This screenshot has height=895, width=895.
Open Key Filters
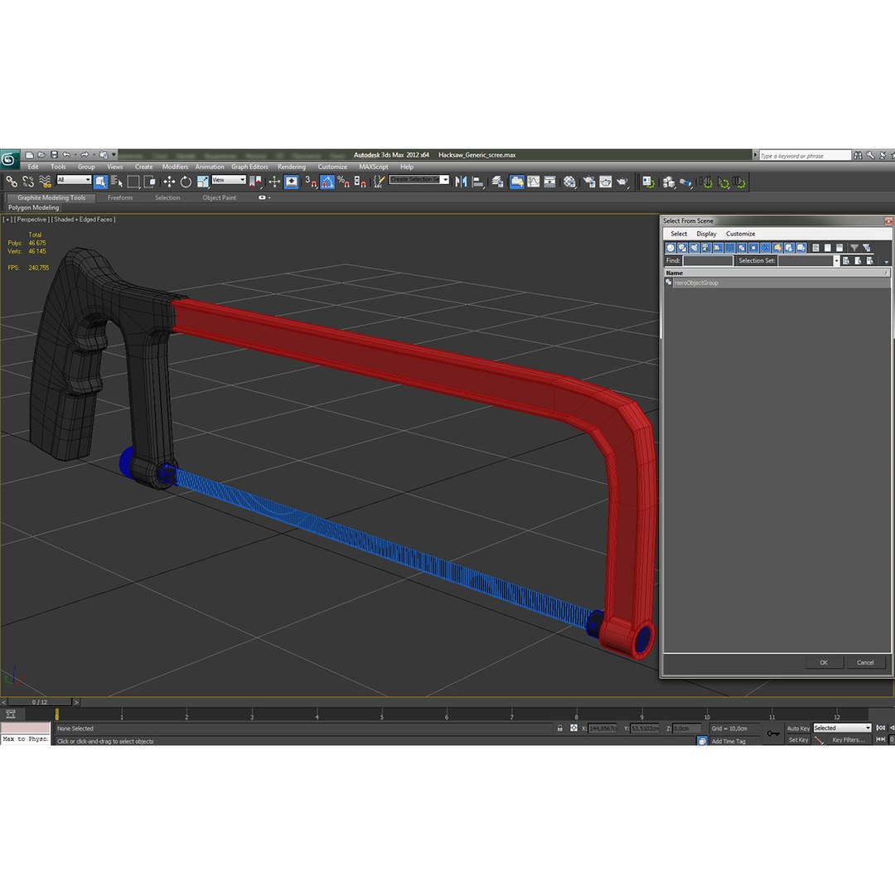[849, 740]
